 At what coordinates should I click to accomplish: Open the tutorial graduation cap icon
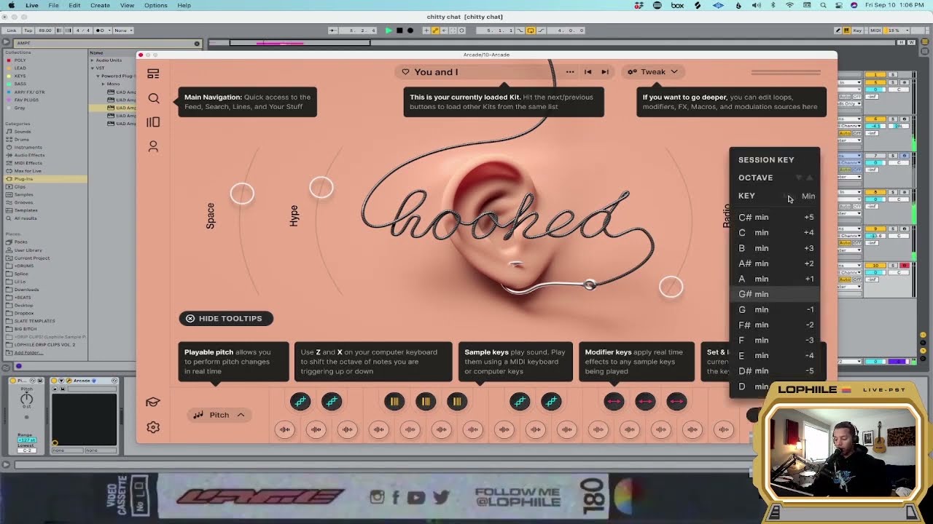click(153, 402)
